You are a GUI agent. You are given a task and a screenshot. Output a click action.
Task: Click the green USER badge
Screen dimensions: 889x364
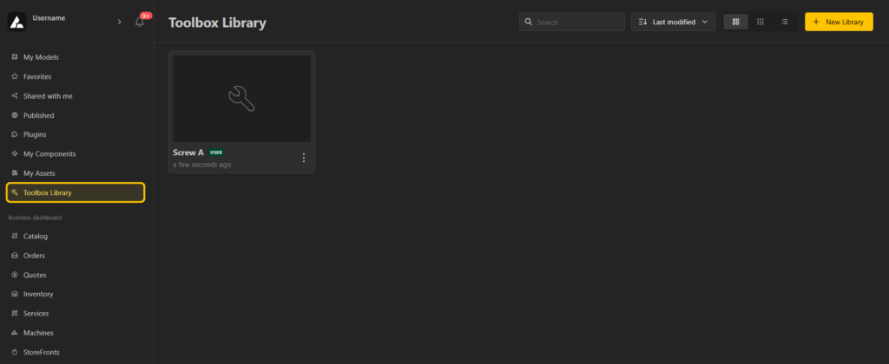(x=216, y=153)
